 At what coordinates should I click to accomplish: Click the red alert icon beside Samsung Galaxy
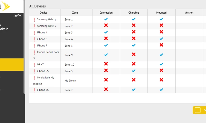[34, 19]
